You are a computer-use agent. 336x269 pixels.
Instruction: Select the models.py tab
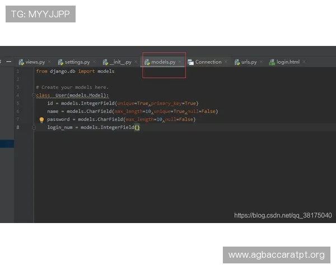tap(163, 62)
